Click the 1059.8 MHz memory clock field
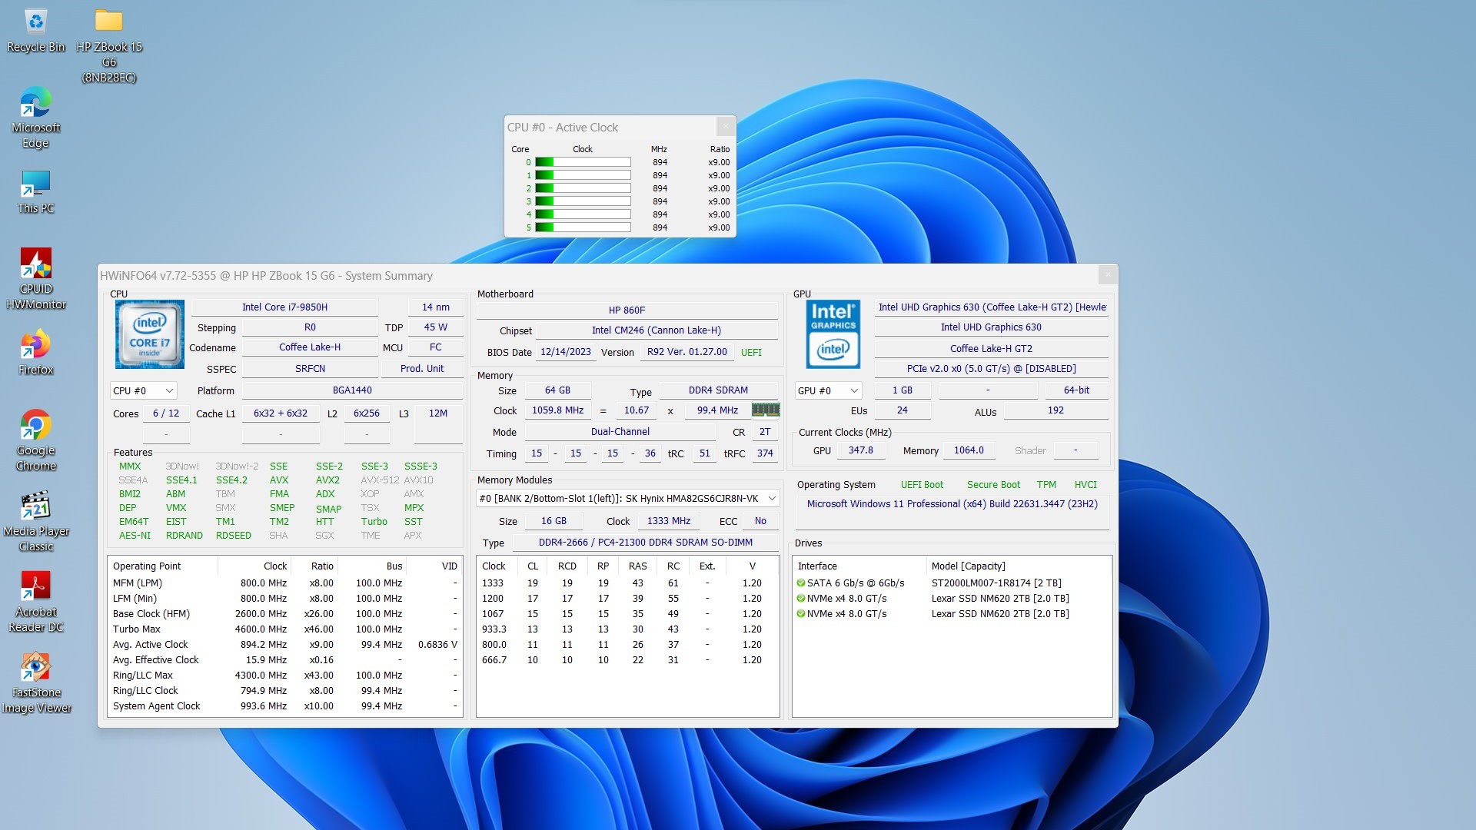Viewport: 1476px width, 830px height. [x=557, y=410]
